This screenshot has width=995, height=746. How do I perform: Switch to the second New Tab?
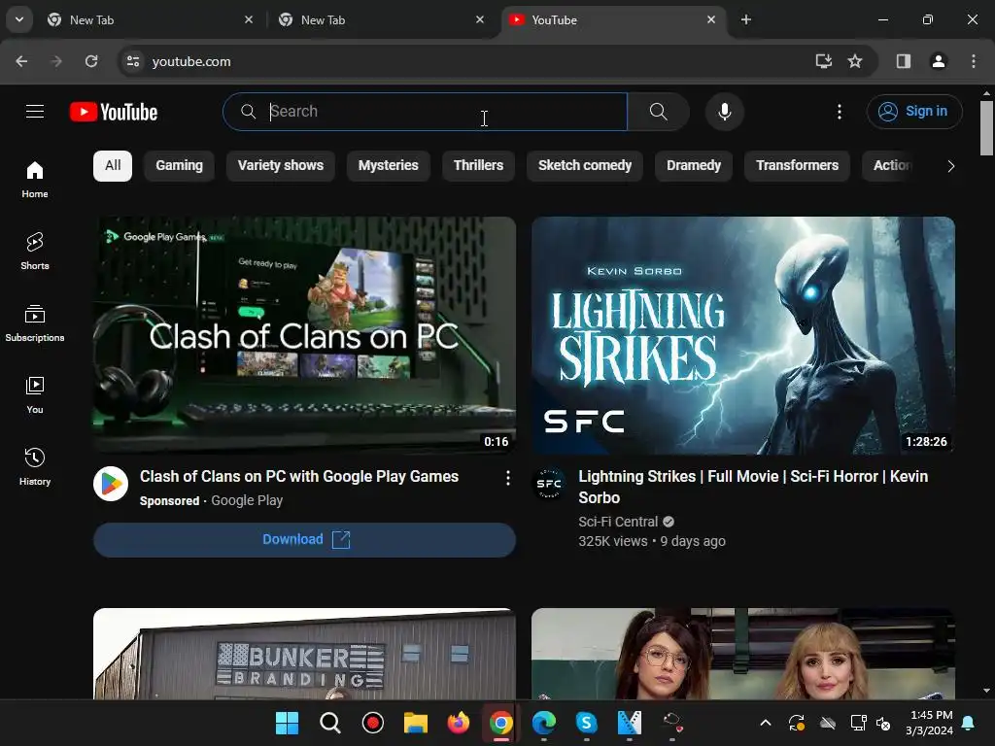tap(381, 19)
